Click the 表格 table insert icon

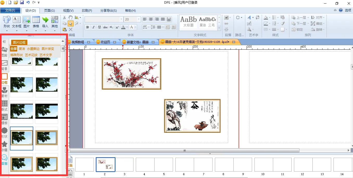tap(36, 22)
